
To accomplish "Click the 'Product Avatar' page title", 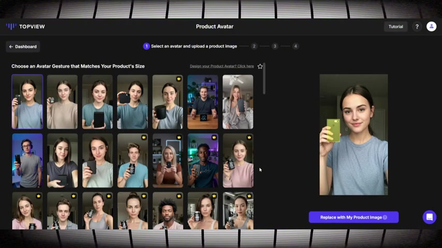I will click(214, 26).
